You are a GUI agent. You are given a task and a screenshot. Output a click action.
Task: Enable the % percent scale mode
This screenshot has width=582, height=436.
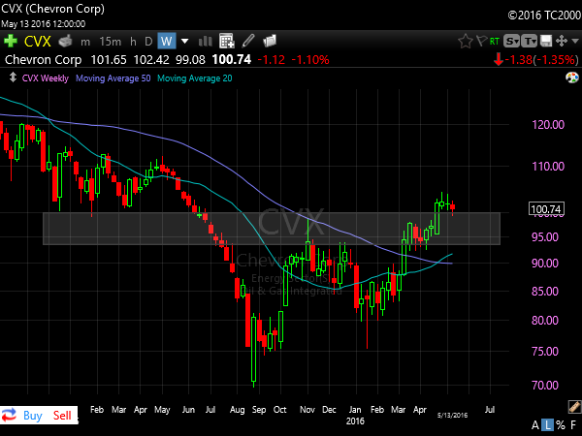561,425
